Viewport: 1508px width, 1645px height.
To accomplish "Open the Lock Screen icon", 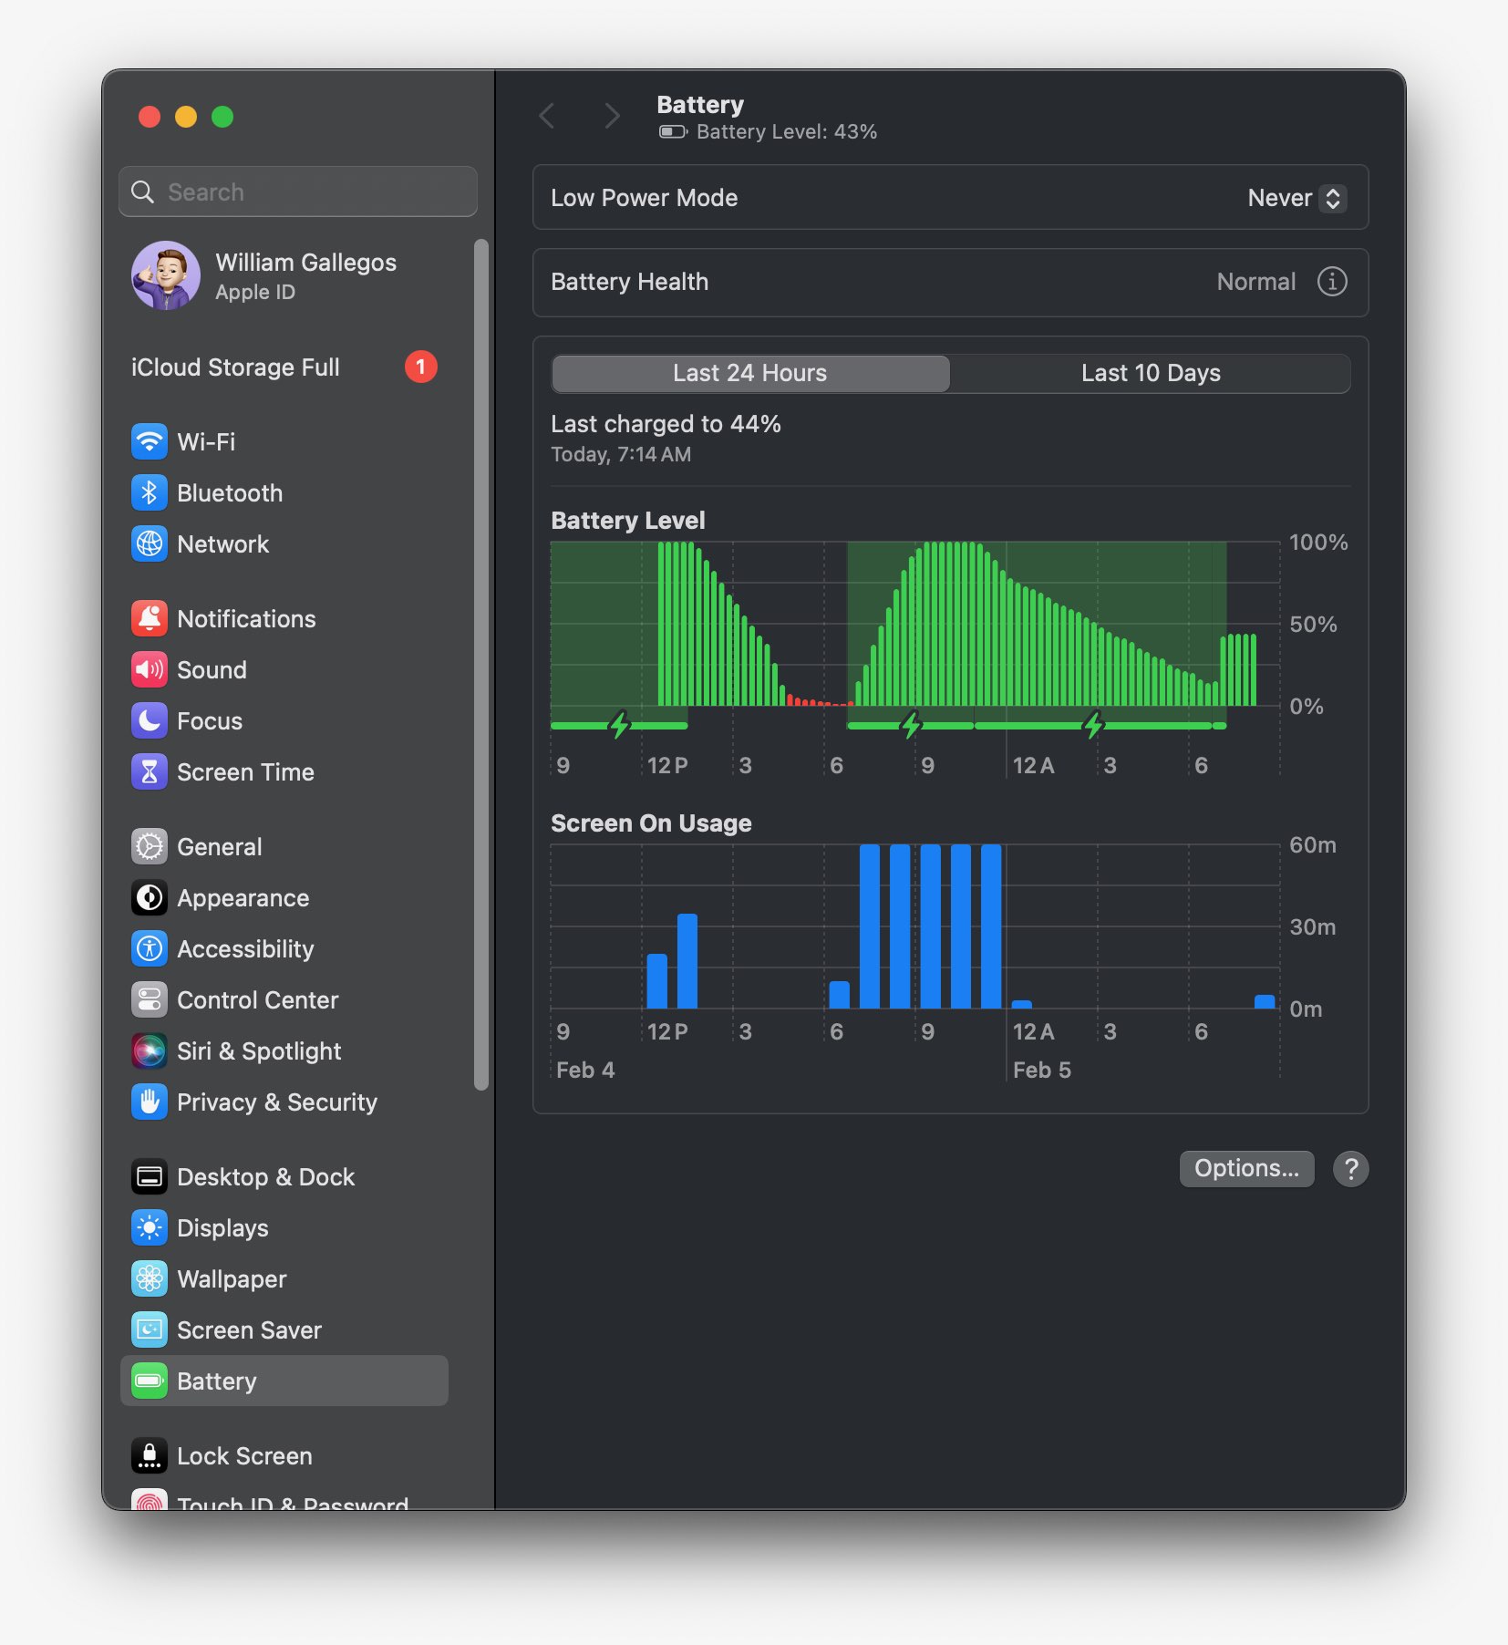I will coord(150,1456).
